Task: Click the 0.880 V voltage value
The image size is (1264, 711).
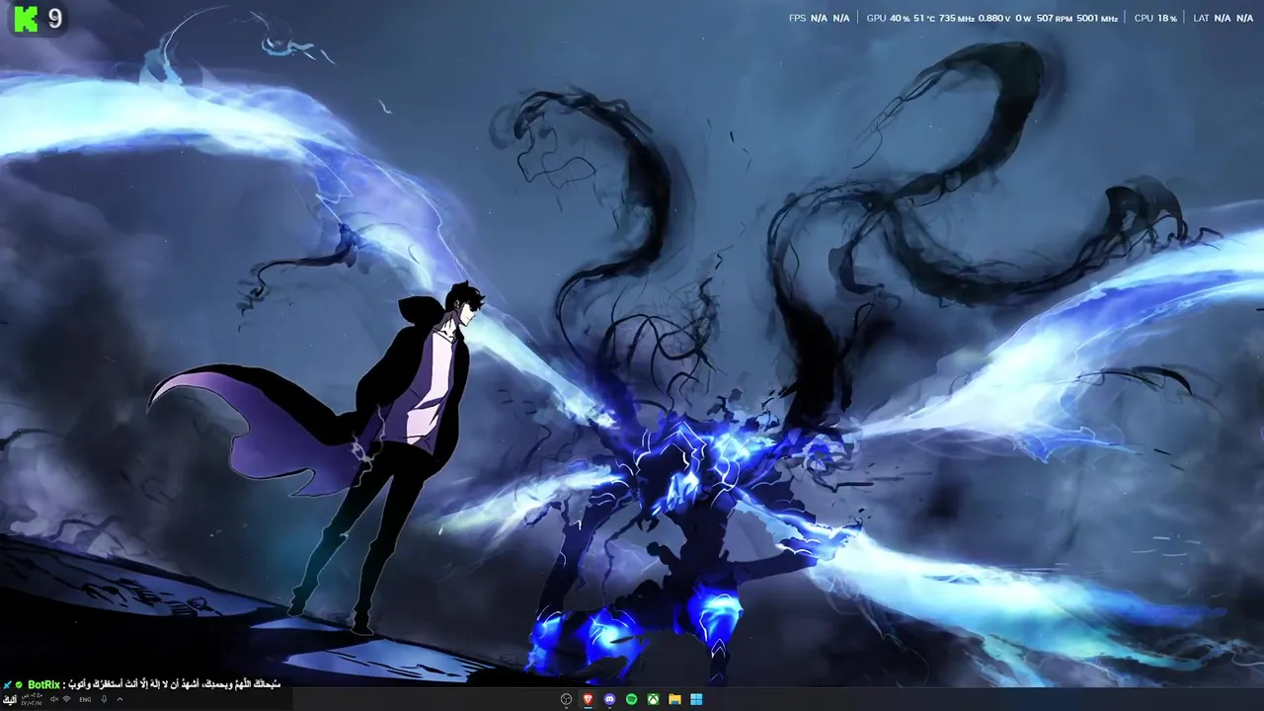Action: (x=995, y=18)
